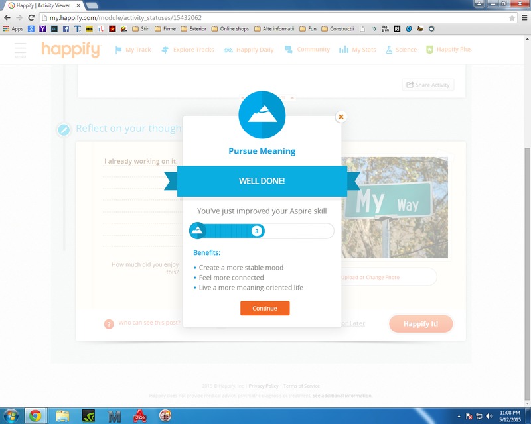
Task: Open the Explore Tracks nav item
Action: point(188,50)
